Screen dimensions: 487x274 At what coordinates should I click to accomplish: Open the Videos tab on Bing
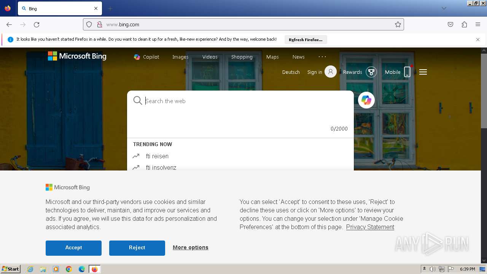pyautogui.click(x=210, y=57)
